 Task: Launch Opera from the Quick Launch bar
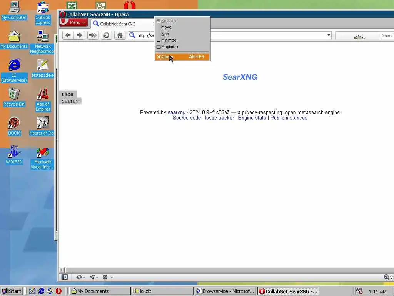[x=58, y=291]
